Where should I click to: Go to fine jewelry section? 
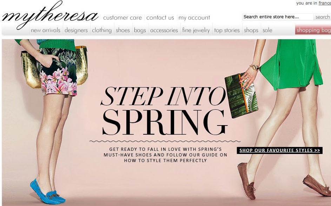[x=196, y=30]
